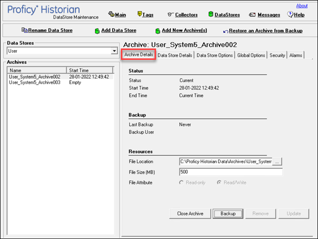Open the Messages page
Viewport: 318px width, 239px height.
pos(269,15)
